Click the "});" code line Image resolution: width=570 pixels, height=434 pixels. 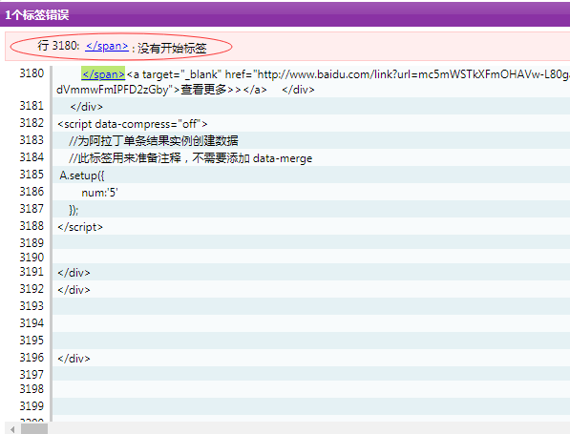click(x=74, y=210)
